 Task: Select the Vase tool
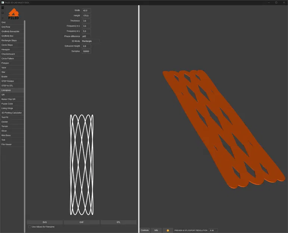12,67
